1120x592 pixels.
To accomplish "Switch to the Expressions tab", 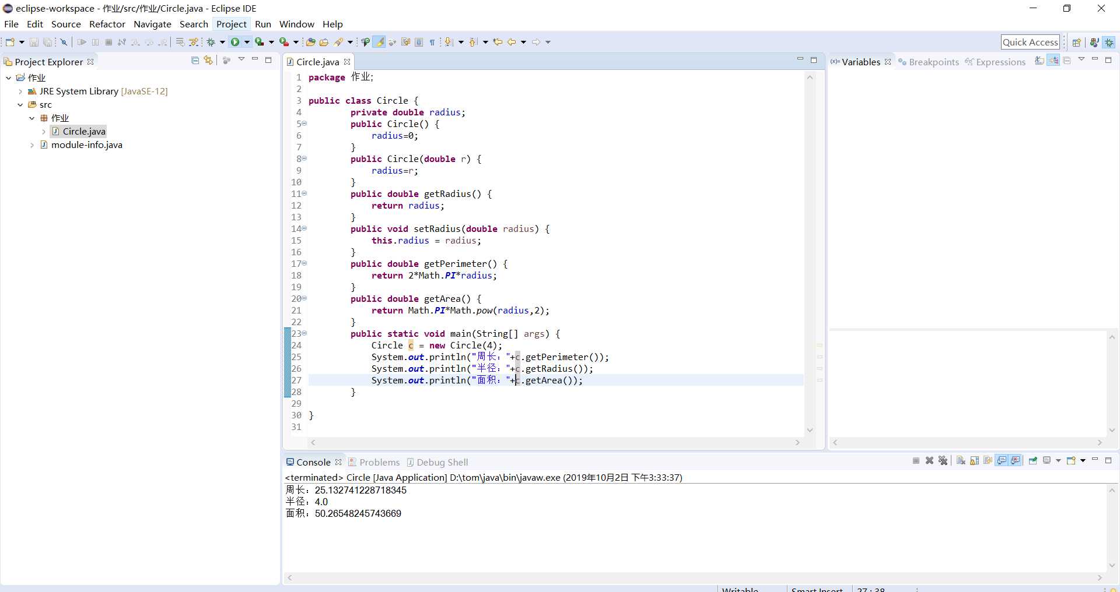I will tap(995, 62).
